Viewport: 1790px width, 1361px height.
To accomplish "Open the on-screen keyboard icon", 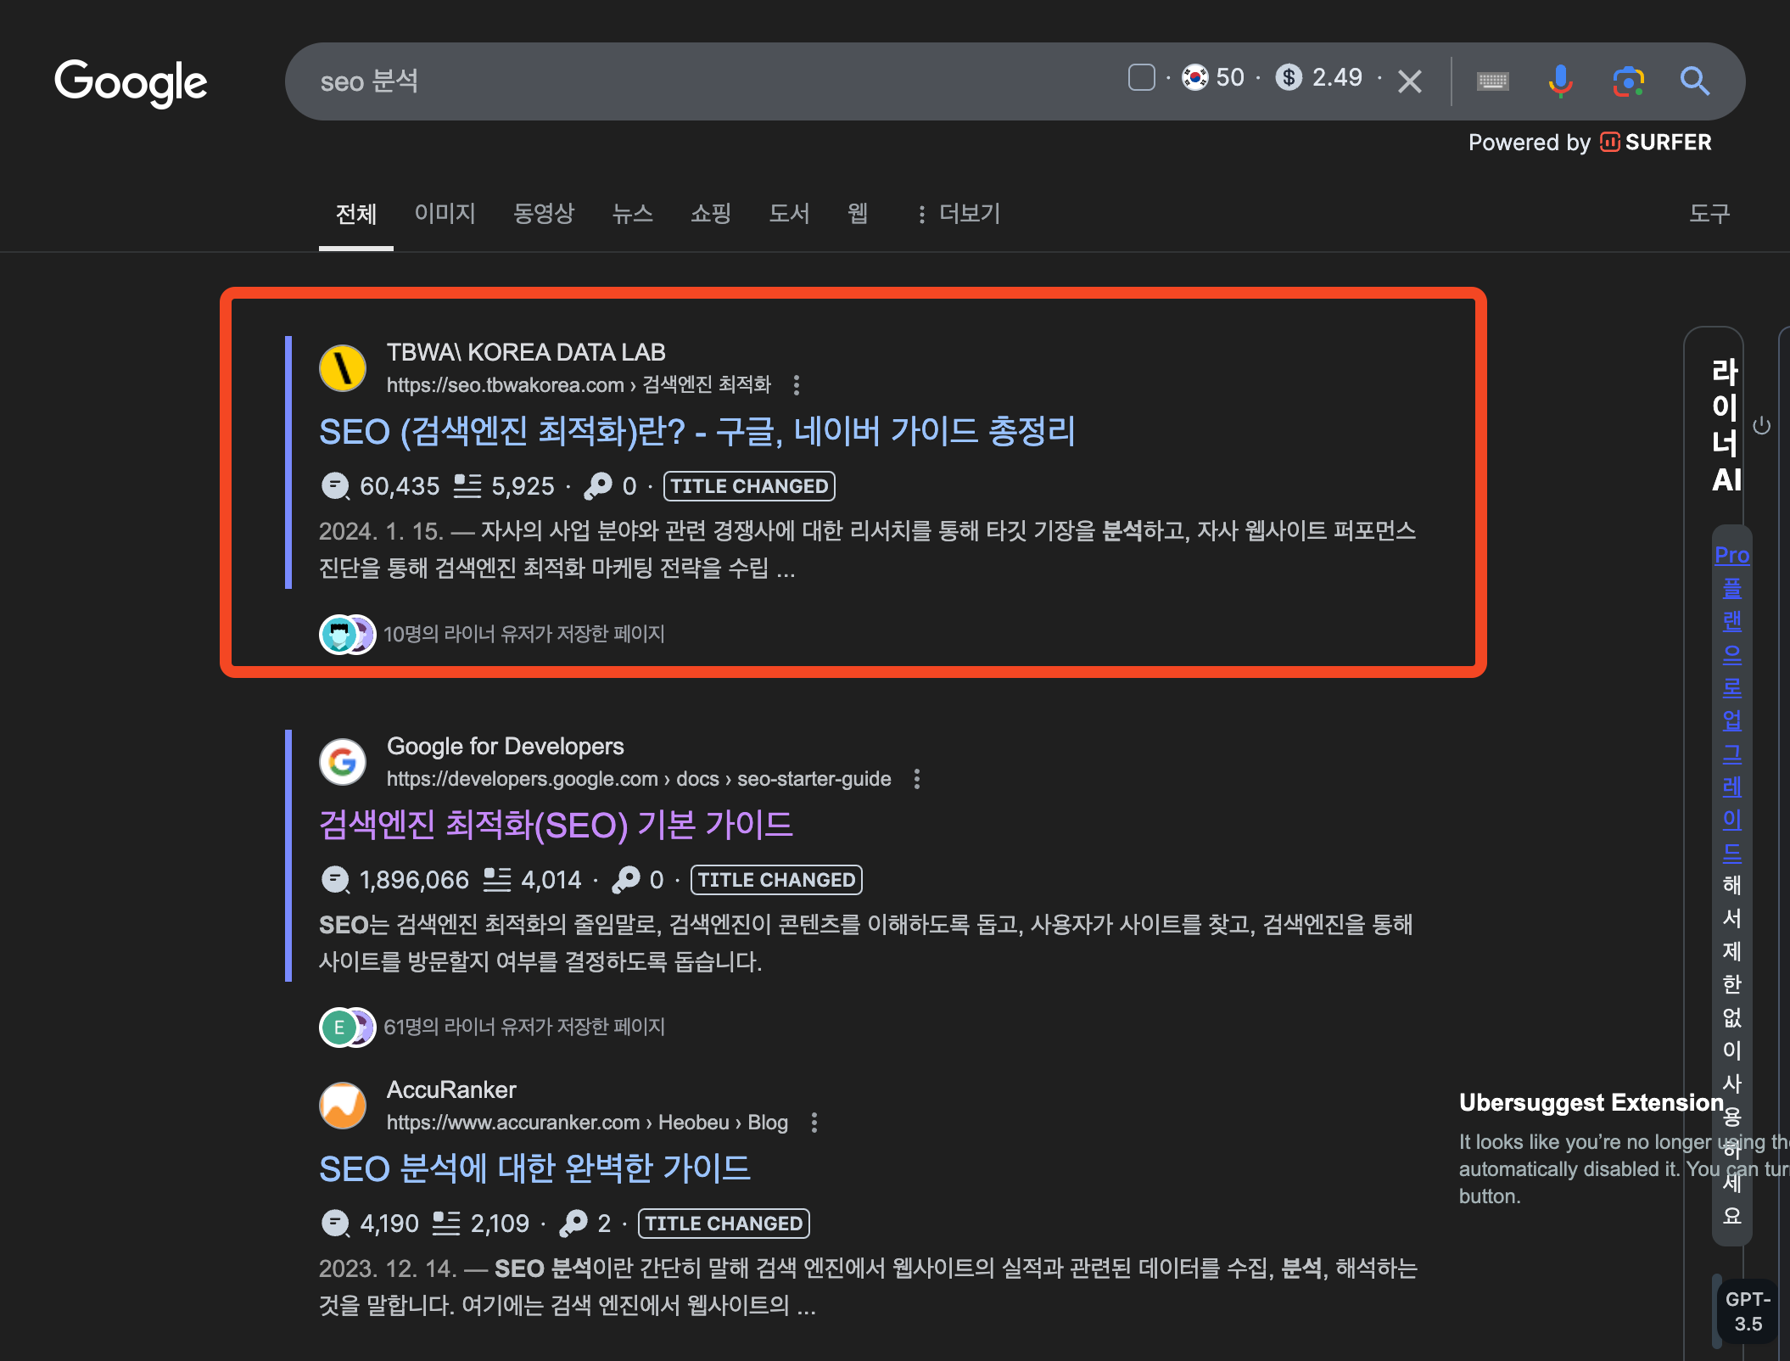I will 1493,81.
